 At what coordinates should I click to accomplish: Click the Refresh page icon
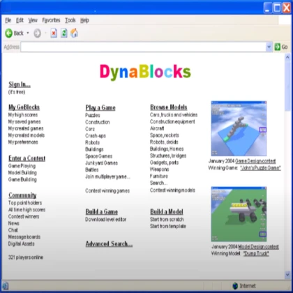(64, 33)
